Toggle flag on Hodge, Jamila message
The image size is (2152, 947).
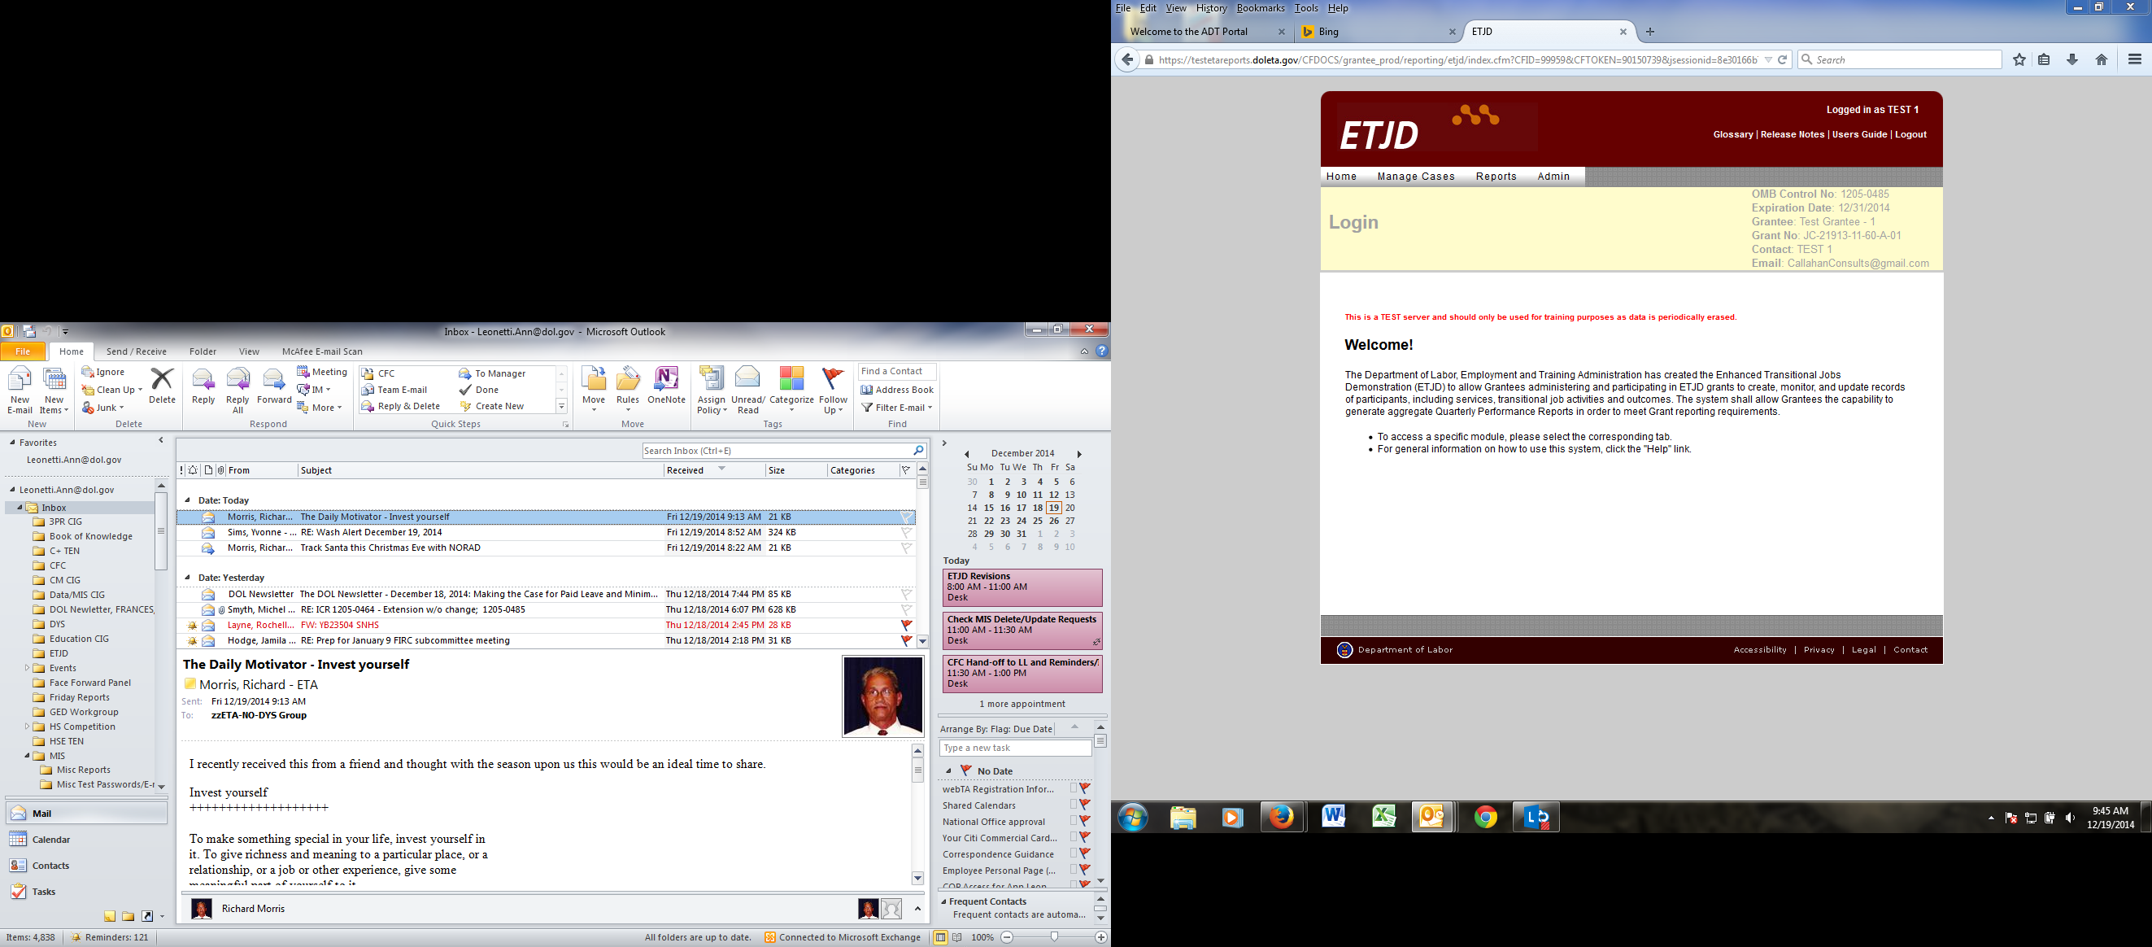(x=905, y=641)
